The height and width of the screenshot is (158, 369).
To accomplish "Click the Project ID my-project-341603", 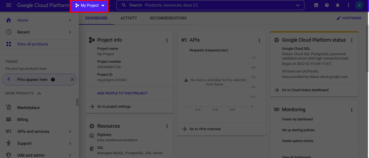I will (112, 80).
